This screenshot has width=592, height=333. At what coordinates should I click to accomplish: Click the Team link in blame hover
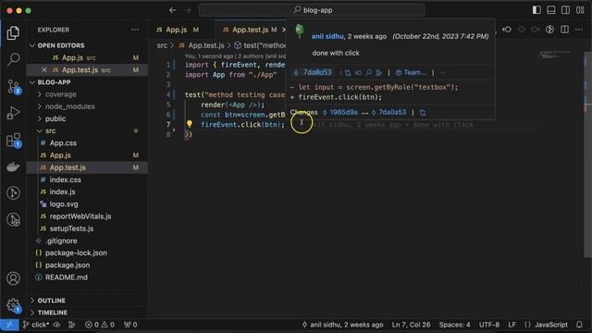[411, 72]
